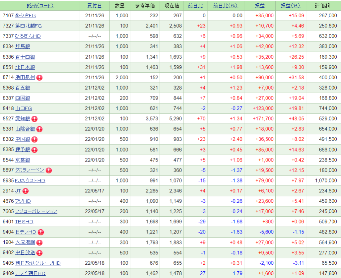Open ひろぎんHD stock link
This screenshot has width=341, height=278.
pyautogui.click(x=28, y=36)
